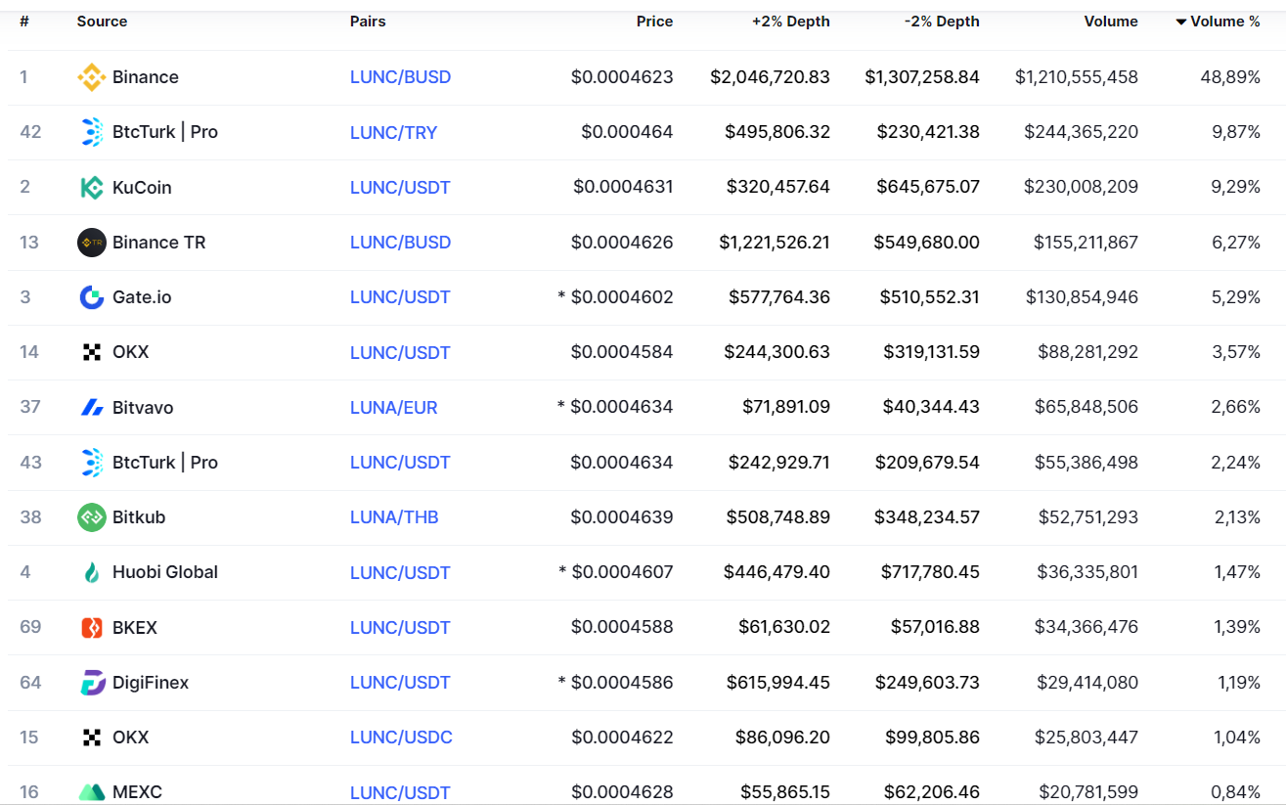Sort the table by Volume % header
The height and width of the screenshot is (805, 1286).
coord(1224,22)
